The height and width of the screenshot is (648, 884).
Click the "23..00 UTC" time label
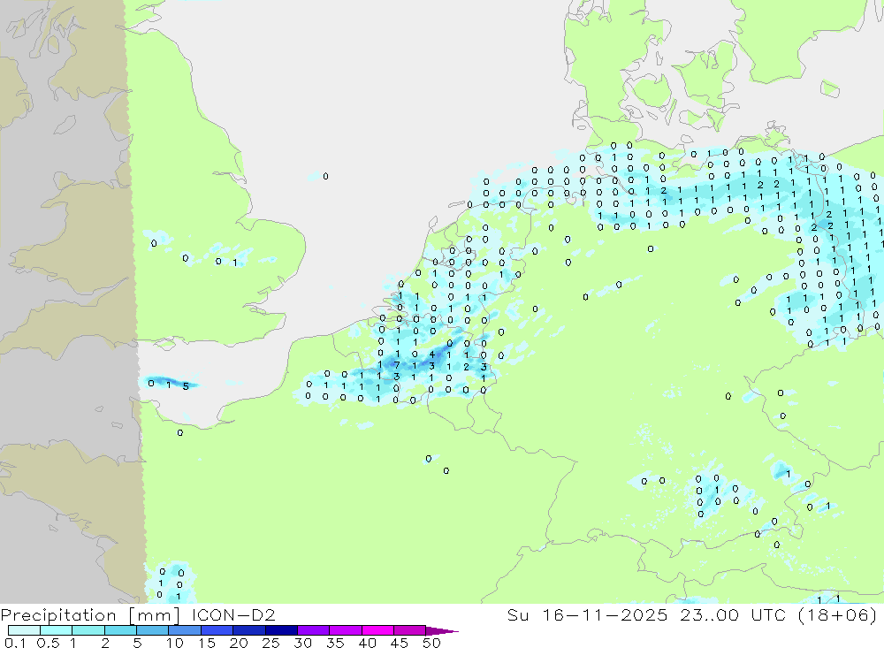[x=733, y=614]
